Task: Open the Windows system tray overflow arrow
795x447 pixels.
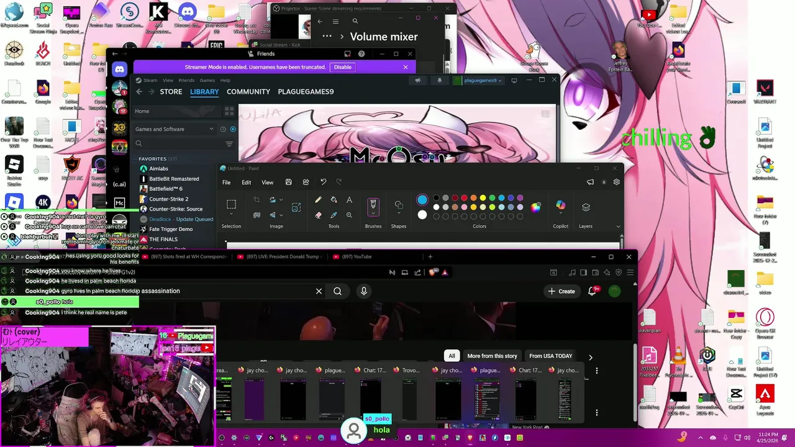Action: pos(700,438)
